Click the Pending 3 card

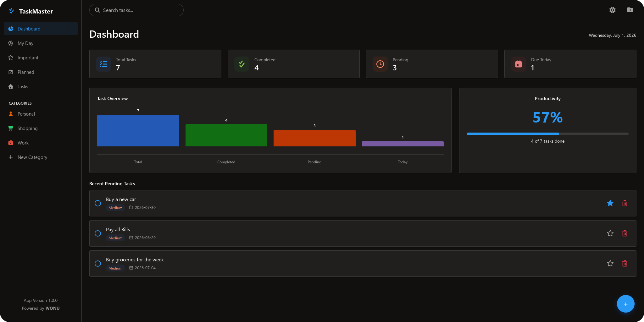coord(432,64)
